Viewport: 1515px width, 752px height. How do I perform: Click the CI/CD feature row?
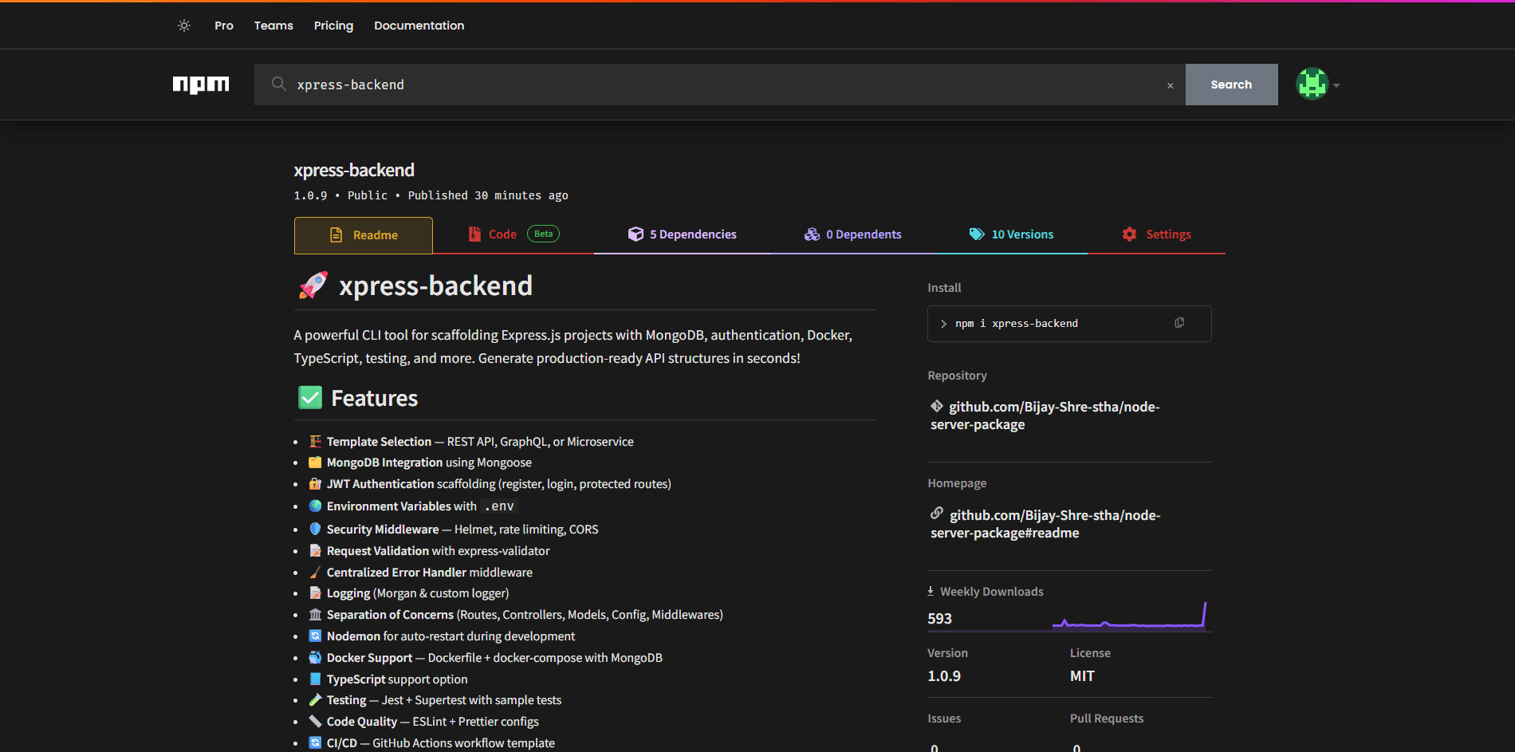(432, 743)
